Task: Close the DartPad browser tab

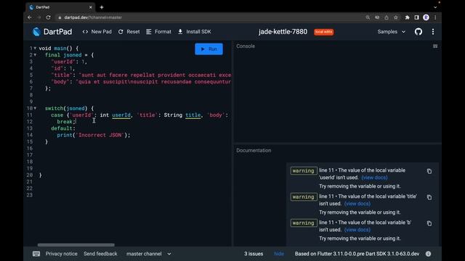Action: pyautogui.click(x=90, y=7)
